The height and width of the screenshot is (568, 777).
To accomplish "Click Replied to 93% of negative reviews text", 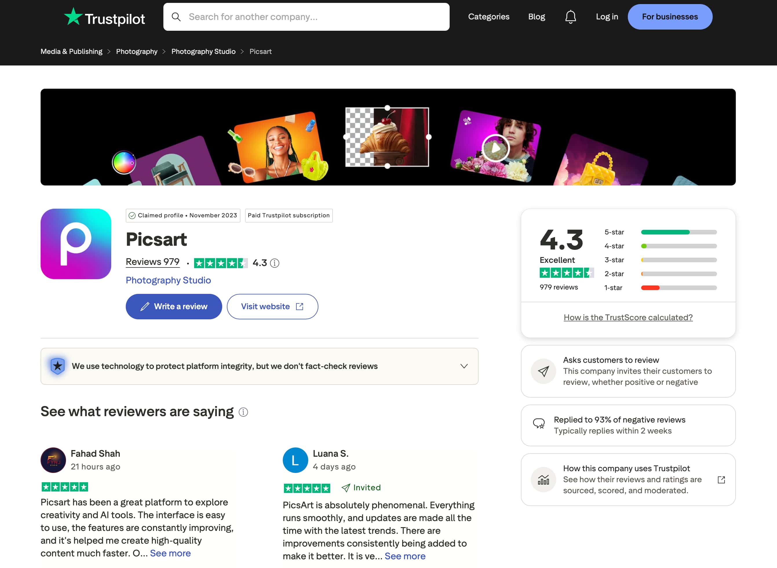I will [x=619, y=420].
